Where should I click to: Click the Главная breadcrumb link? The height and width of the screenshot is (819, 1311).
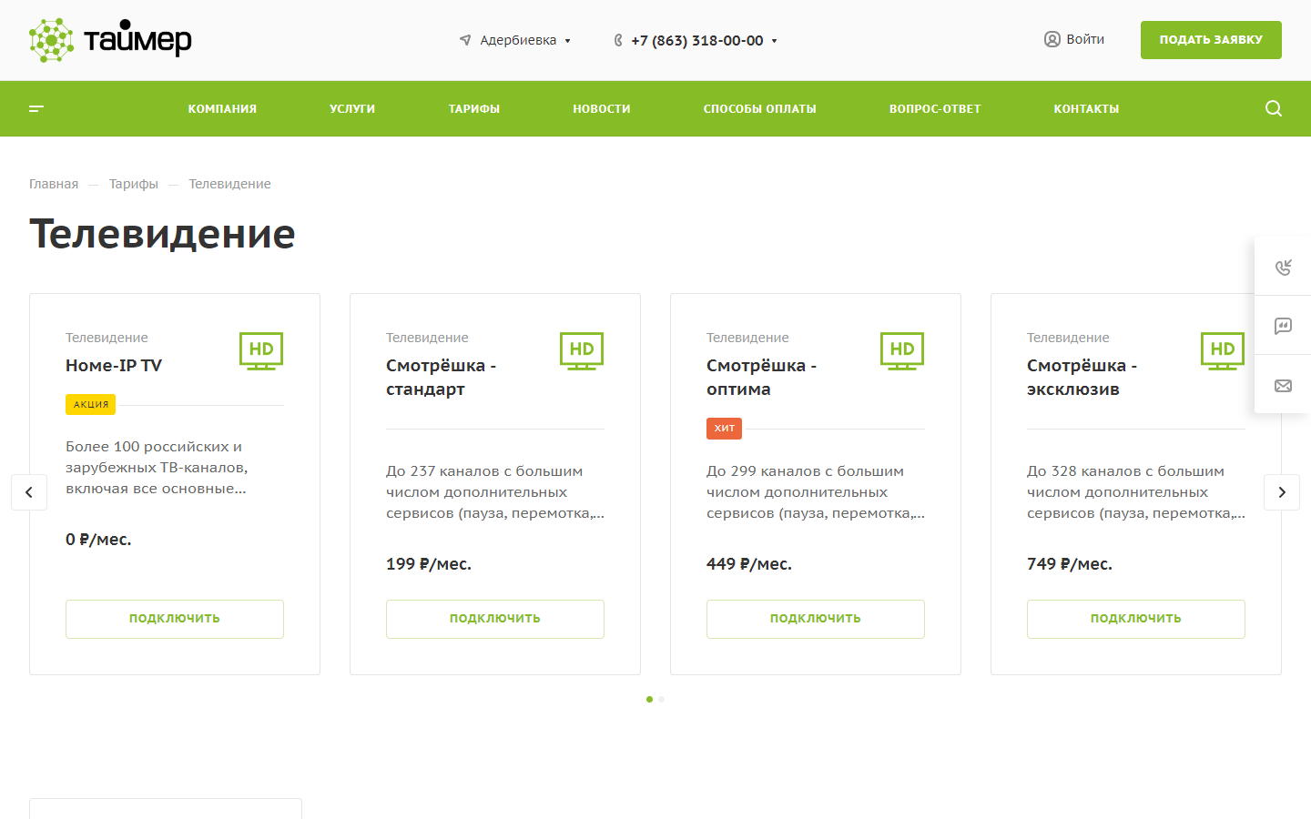point(54,184)
